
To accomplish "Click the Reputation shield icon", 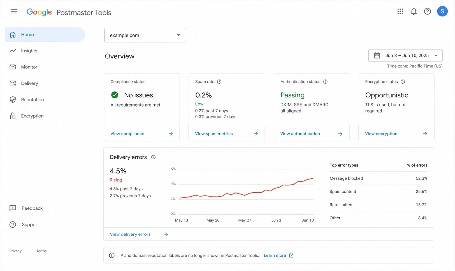I will point(13,100).
